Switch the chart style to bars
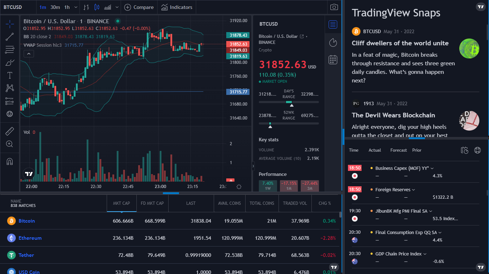The width and height of the screenshot is (489, 274). click(86, 7)
